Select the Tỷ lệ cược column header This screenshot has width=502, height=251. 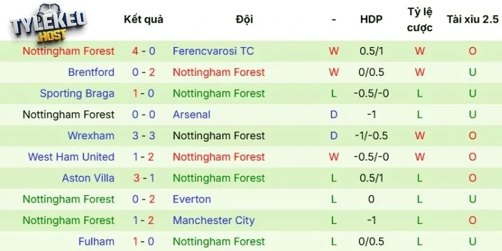[x=419, y=19]
